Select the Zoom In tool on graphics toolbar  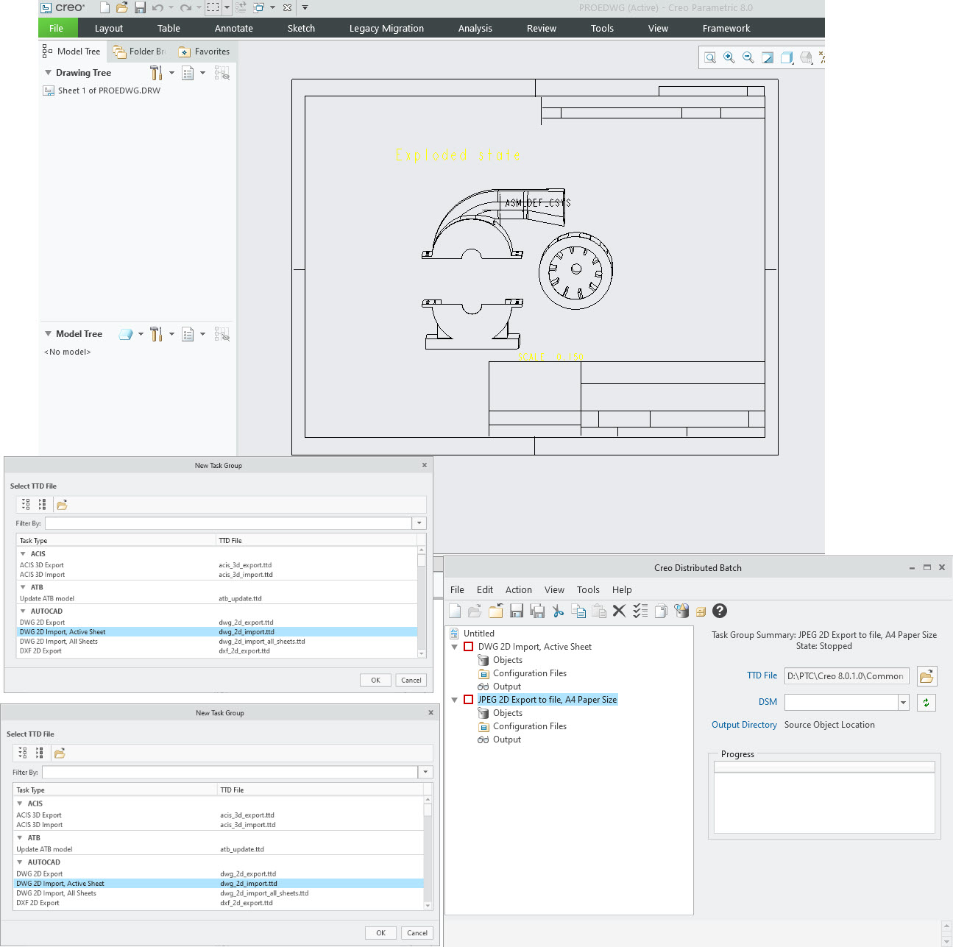point(729,57)
